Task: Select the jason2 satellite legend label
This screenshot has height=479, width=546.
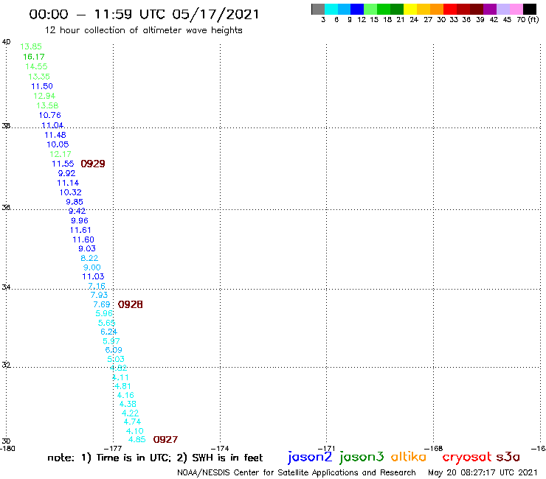Action: [x=310, y=457]
